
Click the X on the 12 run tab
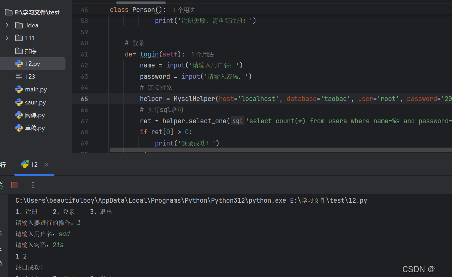pyautogui.click(x=46, y=164)
